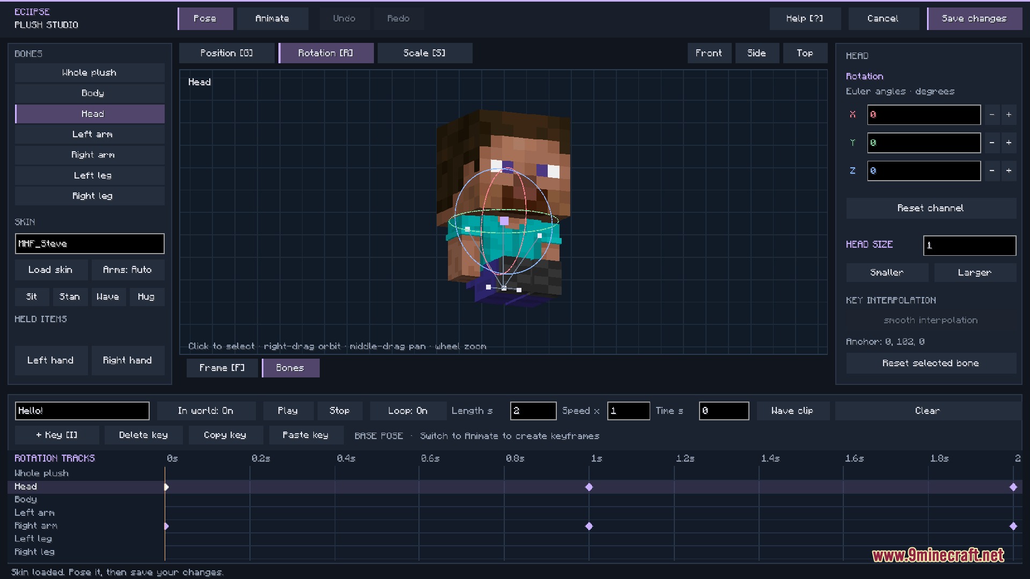Increase X rotation with plus
1030x579 pixels.
click(1009, 115)
